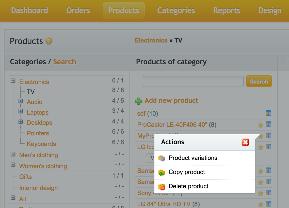The height and width of the screenshot is (208, 289).
Task: Expand the Laptops subcategory
Action: pos(21,111)
